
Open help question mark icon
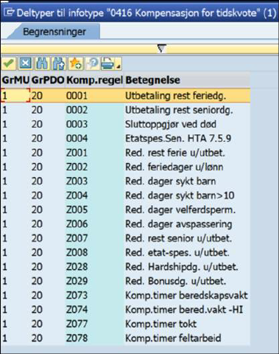pyautogui.click(x=92, y=63)
